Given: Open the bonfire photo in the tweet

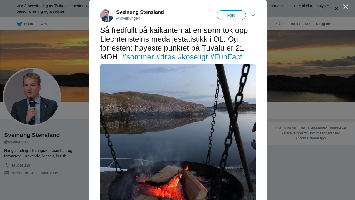Looking at the screenshot, I should pyautogui.click(x=178, y=132).
